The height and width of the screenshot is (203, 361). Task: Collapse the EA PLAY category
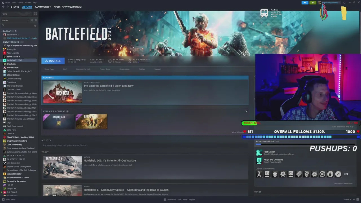click(2, 31)
